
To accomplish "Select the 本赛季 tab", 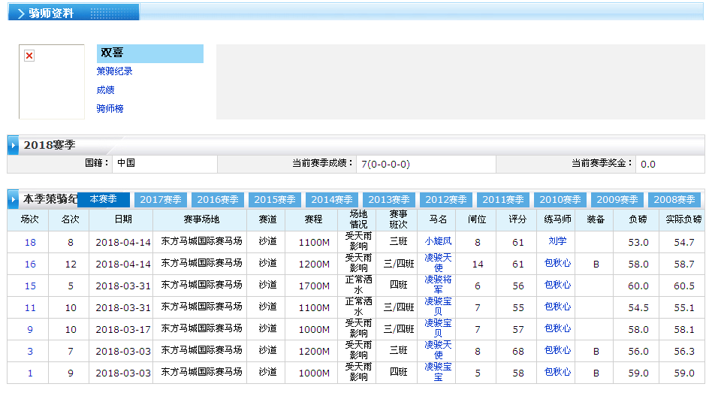I will [x=104, y=200].
